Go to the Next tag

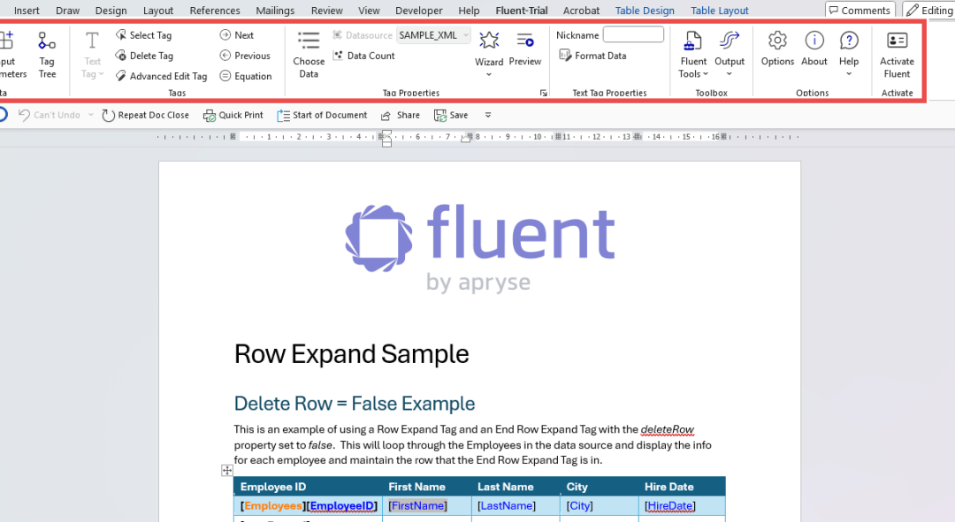pos(237,35)
